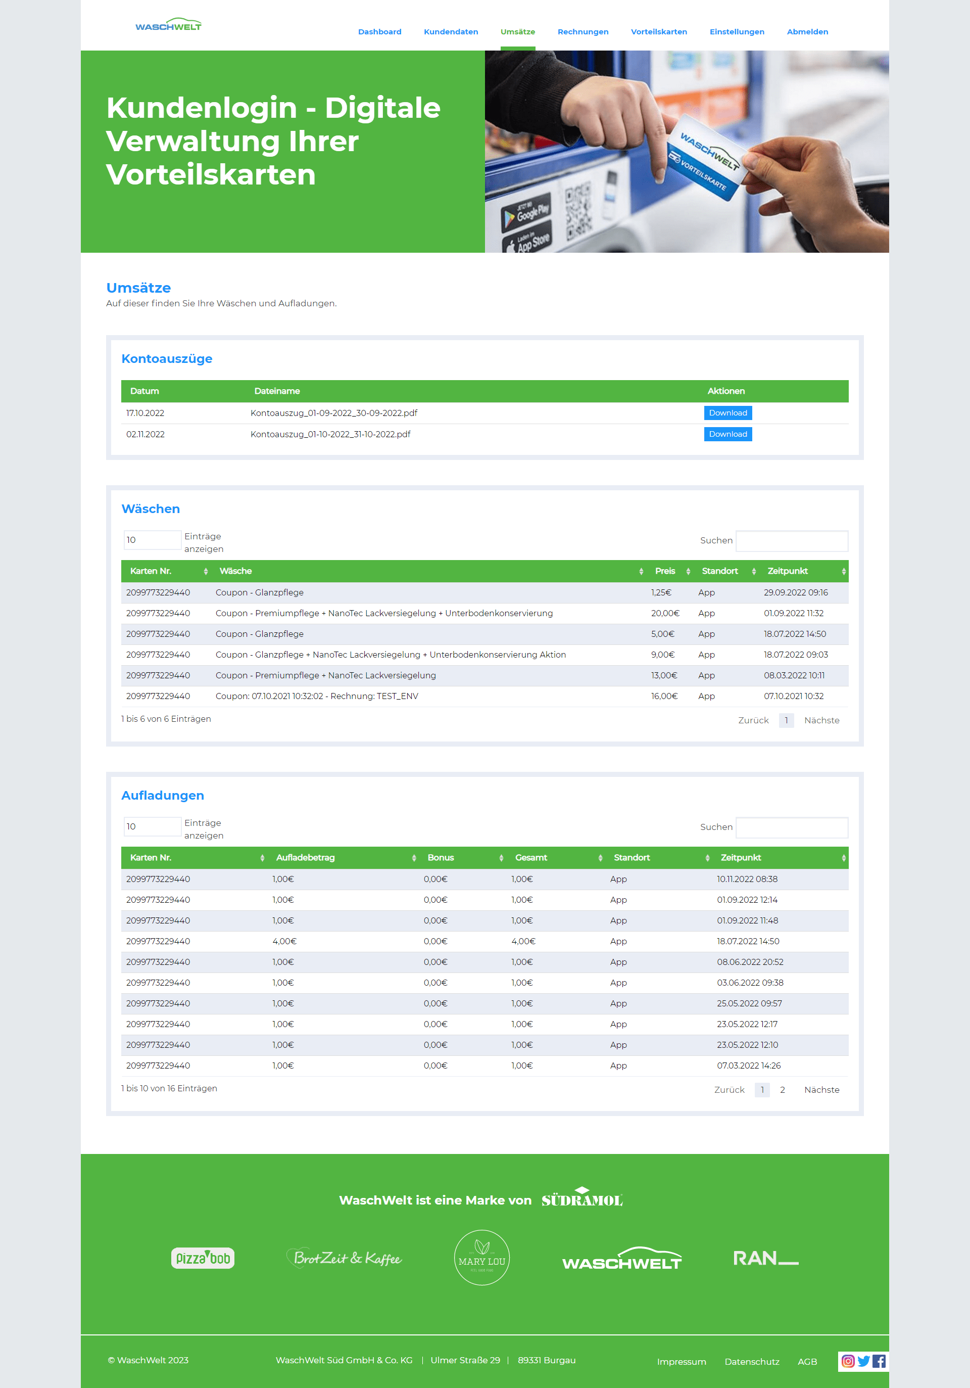970x1388 pixels.
Task: Expand Aufladungen entries dropdown selector
Action: [150, 825]
